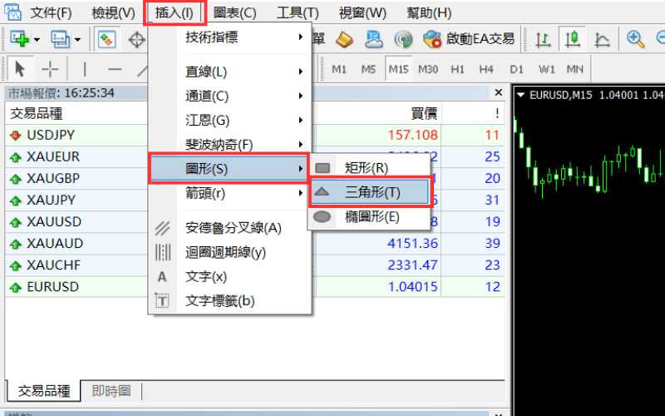Screen dimensions: 665x416
Task: Choose 矩形(R) from shapes submenu
Action: (369, 168)
